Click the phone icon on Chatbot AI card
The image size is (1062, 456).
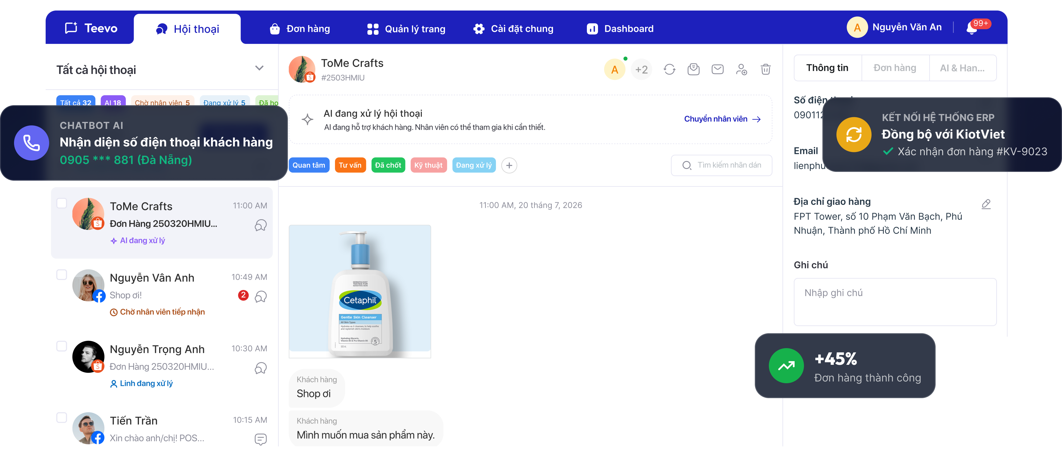click(x=31, y=143)
